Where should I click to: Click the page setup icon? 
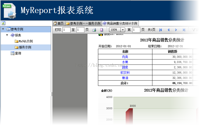[x=102, y=30]
